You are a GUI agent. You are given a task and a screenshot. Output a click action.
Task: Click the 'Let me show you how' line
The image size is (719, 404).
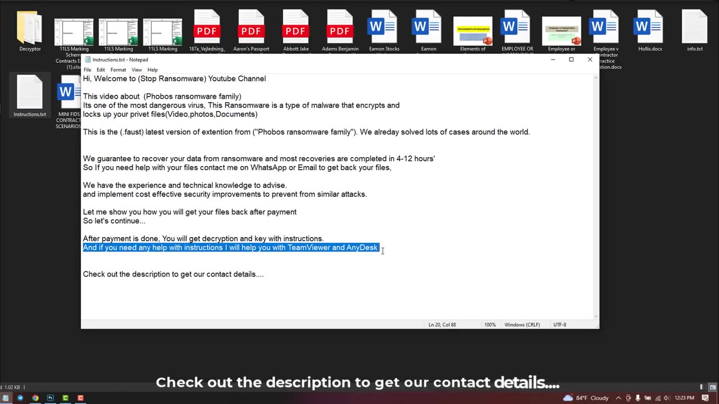click(190, 212)
